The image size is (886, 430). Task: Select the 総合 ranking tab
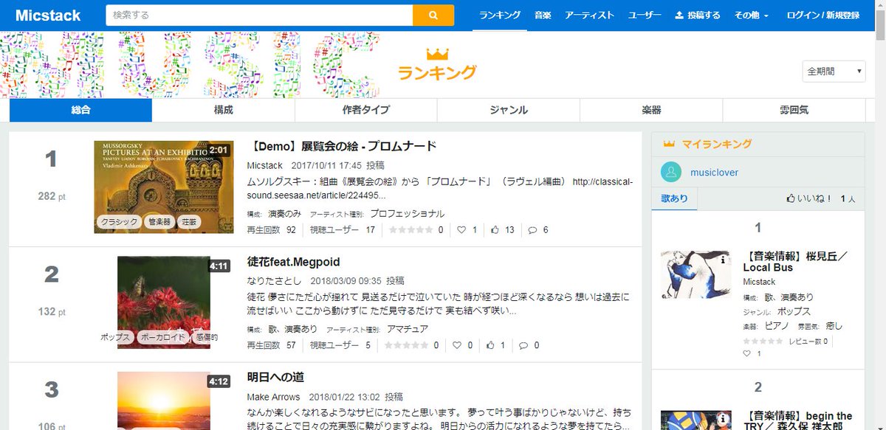pos(80,110)
